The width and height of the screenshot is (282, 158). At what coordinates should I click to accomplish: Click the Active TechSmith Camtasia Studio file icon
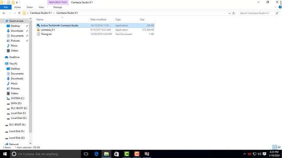pos(38,25)
